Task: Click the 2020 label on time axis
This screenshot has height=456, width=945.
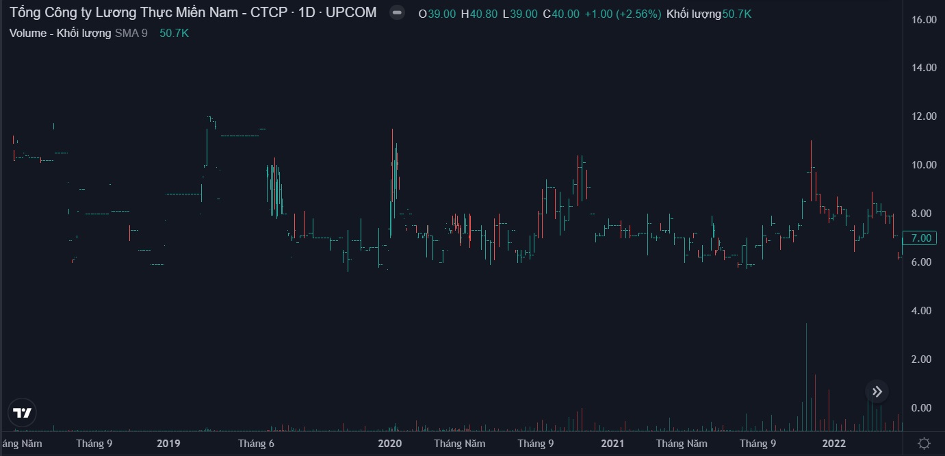Action: coord(390,444)
